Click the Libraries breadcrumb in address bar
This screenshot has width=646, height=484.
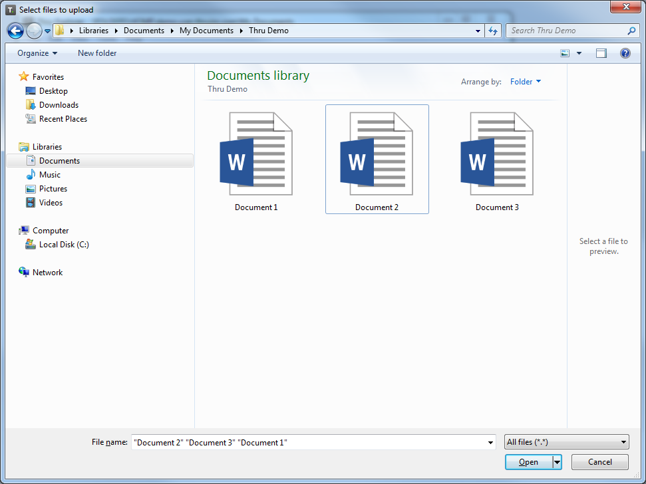[94, 31]
